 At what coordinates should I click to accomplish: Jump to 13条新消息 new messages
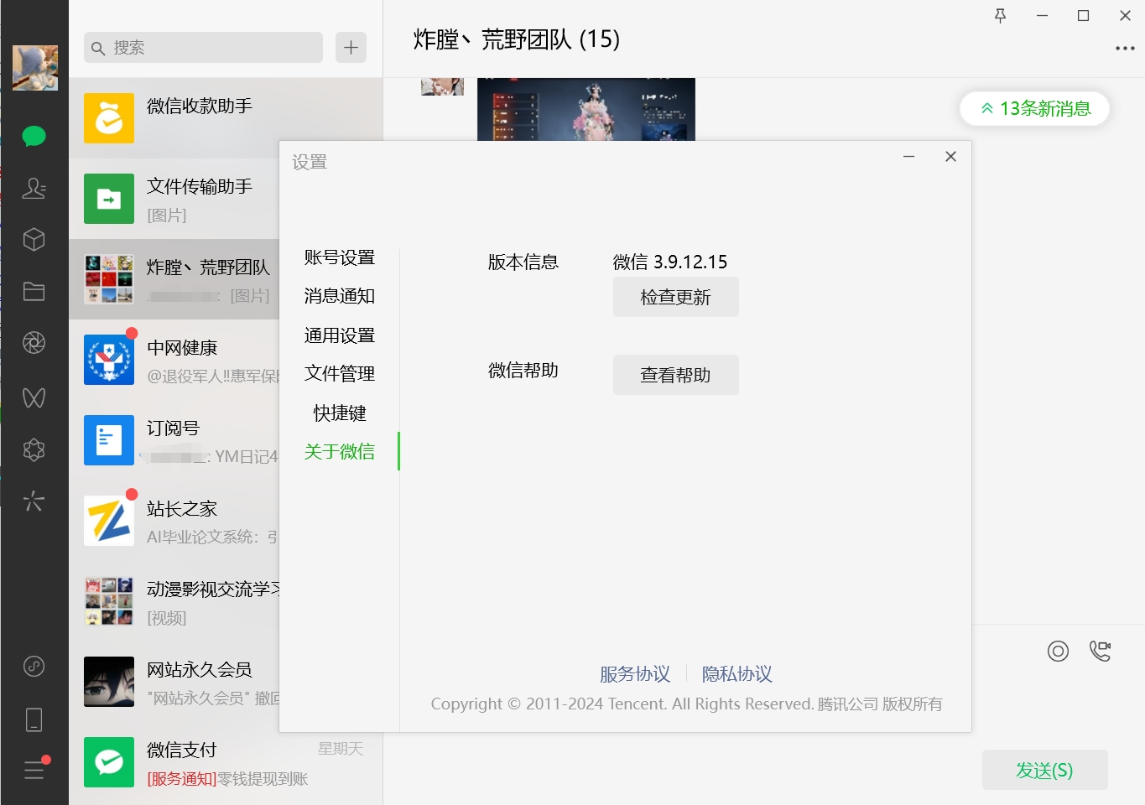point(1035,108)
